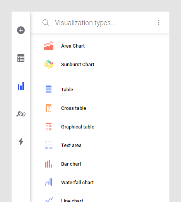Viewport: 181px width, 202px height.
Task: Click the magnifying glass search icon
Action: tap(46, 22)
